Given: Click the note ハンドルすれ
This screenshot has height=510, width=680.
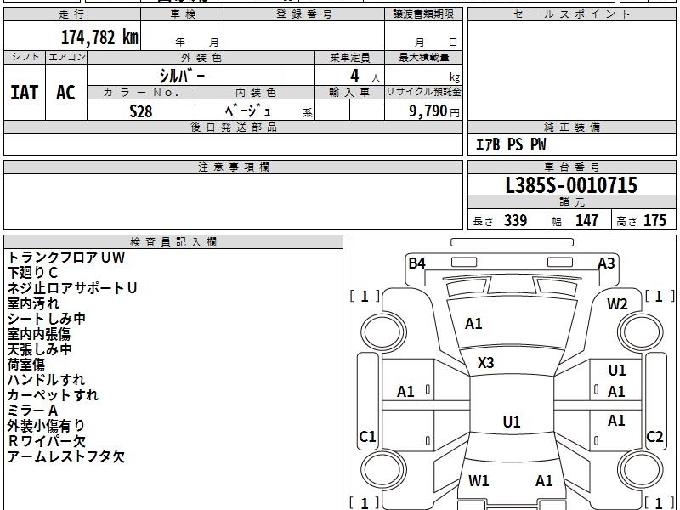Looking at the screenshot, I should click(x=46, y=380).
